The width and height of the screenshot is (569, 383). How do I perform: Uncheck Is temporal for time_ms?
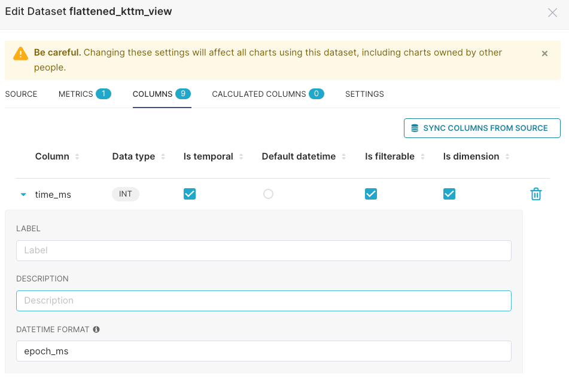tap(190, 194)
